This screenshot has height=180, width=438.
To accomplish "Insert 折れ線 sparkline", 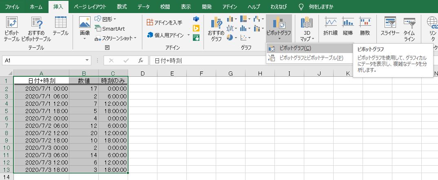I will click(330, 26).
